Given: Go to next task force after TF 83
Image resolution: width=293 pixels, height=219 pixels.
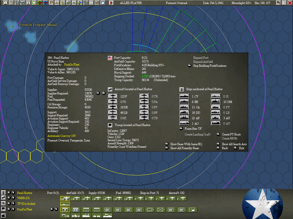Looking at the screenshot, I should click(13, 204).
